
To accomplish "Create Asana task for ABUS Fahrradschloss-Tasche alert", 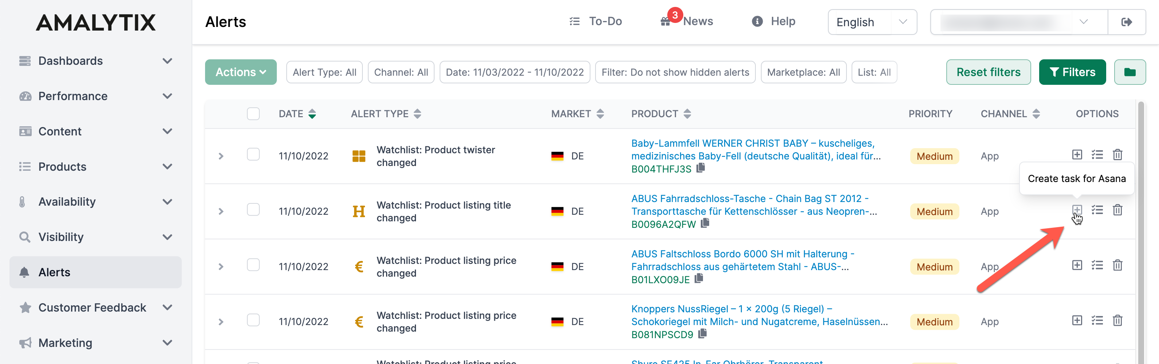I will 1077,210.
